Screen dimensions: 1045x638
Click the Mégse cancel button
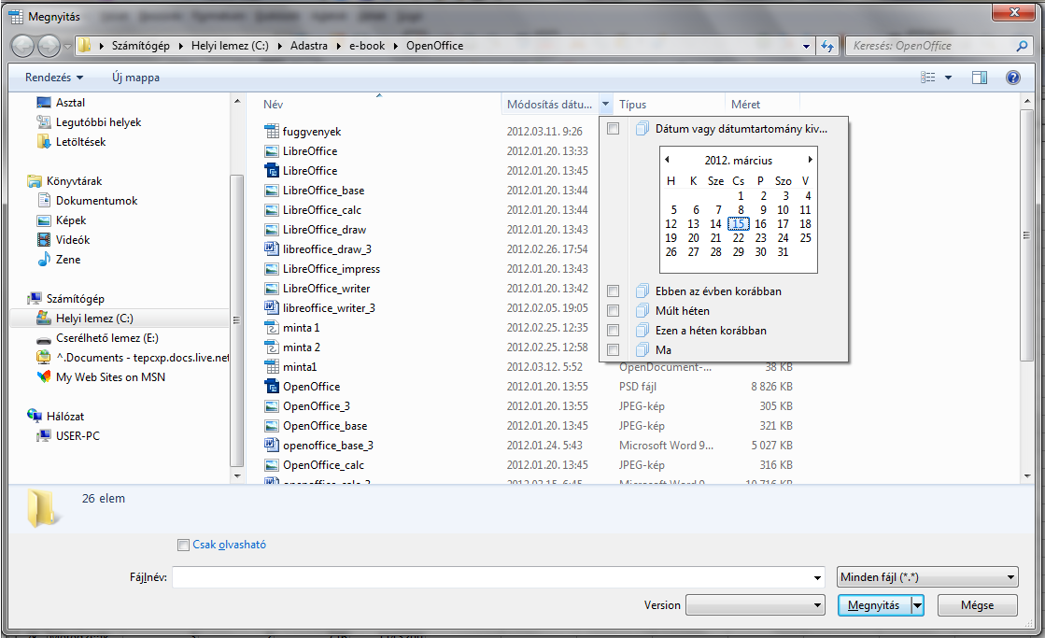(977, 605)
